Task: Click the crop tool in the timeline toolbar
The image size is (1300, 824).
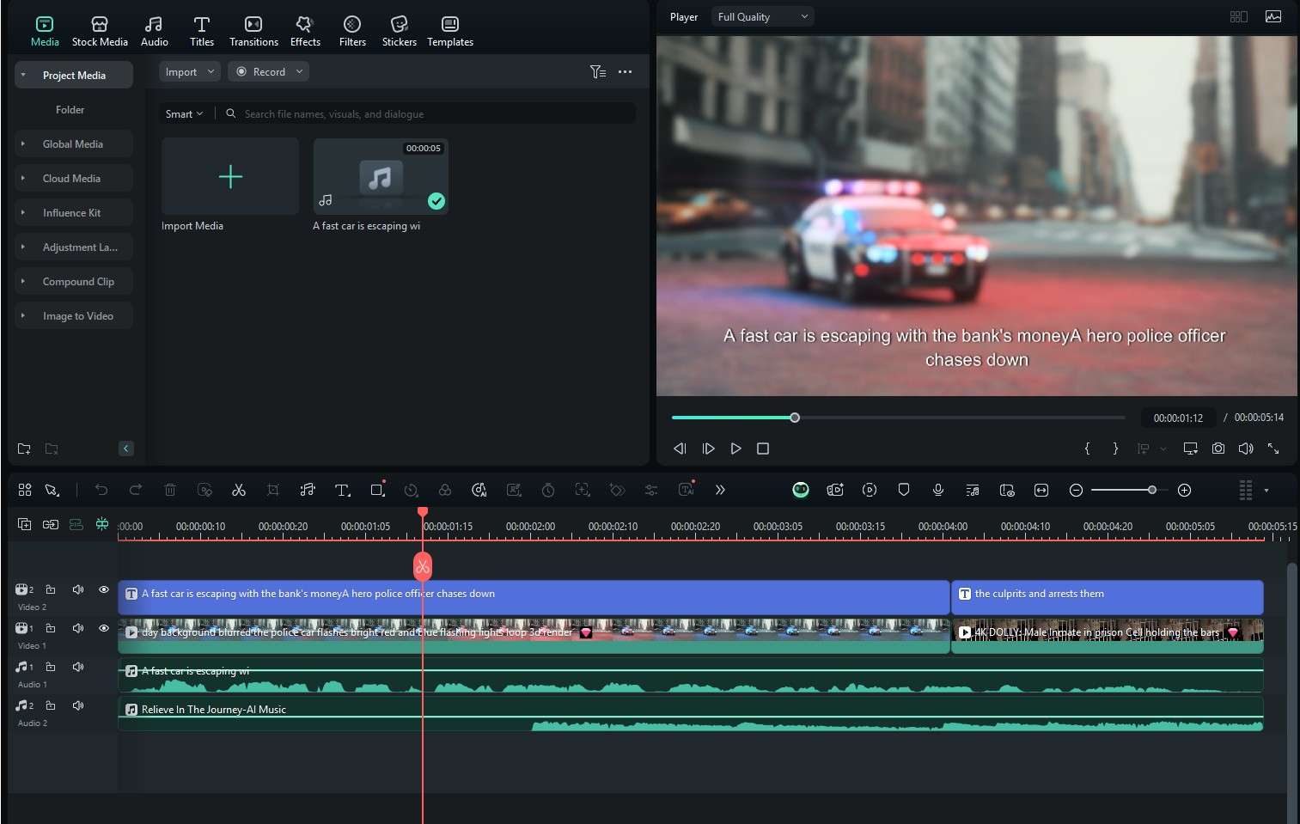Action: click(273, 490)
